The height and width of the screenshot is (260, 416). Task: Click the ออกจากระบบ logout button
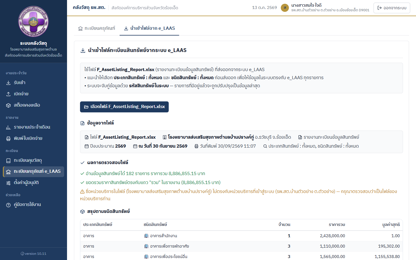point(392,8)
